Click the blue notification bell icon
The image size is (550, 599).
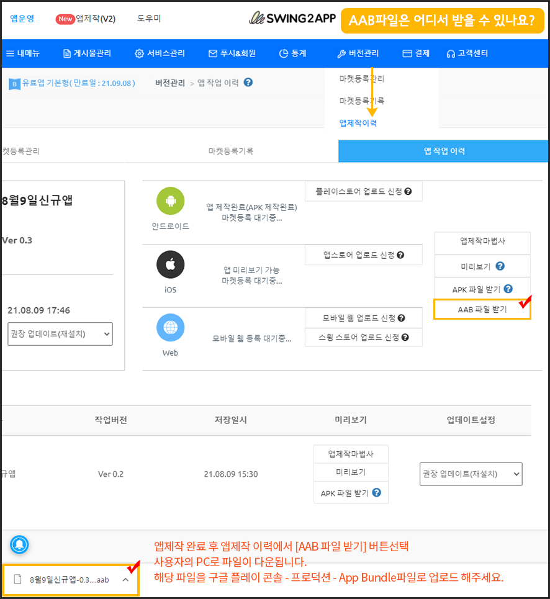click(19, 544)
